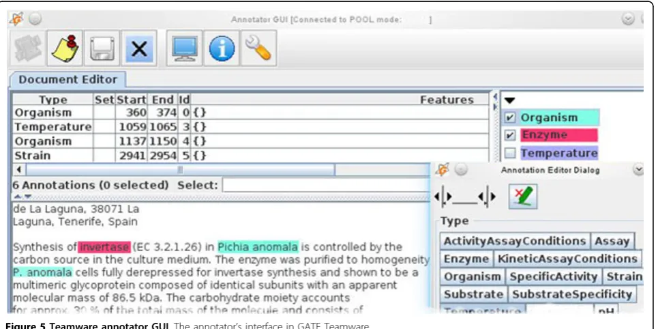
Task: Click the pane collapse arrows right of Features
Action: pos(495,101)
